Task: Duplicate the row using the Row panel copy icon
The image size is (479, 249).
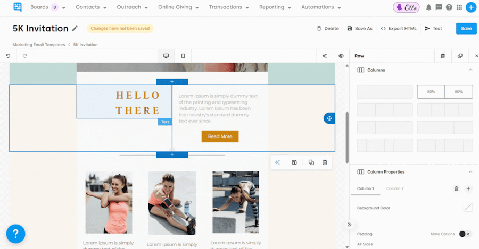Action: (x=460, y=56)
